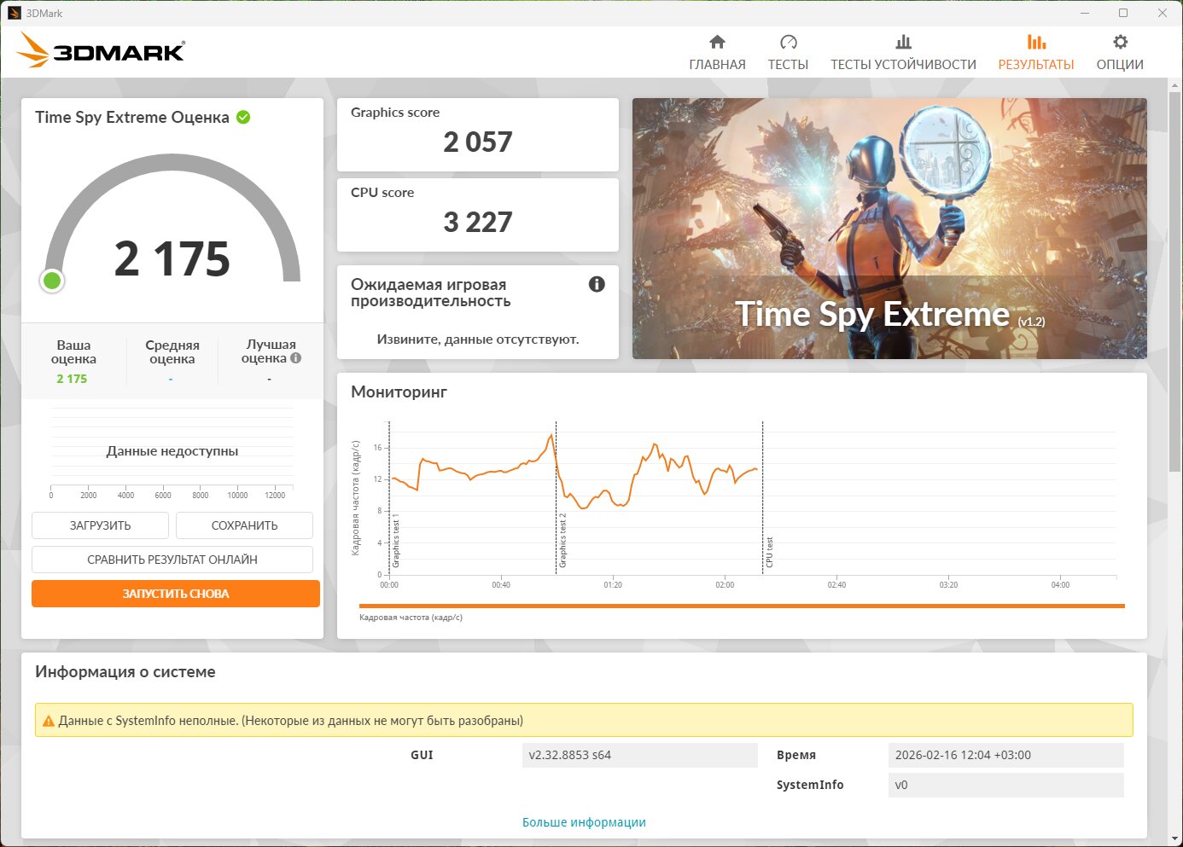Screen dimensions: 1183x847
Task: Click the GUI version field v2.32.8853 s64
Action: click(639, 755)
